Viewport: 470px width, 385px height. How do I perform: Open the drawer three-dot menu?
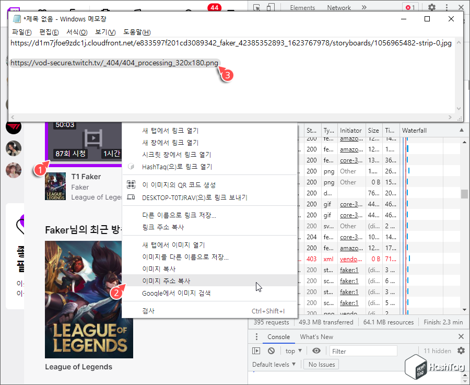(256, 336)
